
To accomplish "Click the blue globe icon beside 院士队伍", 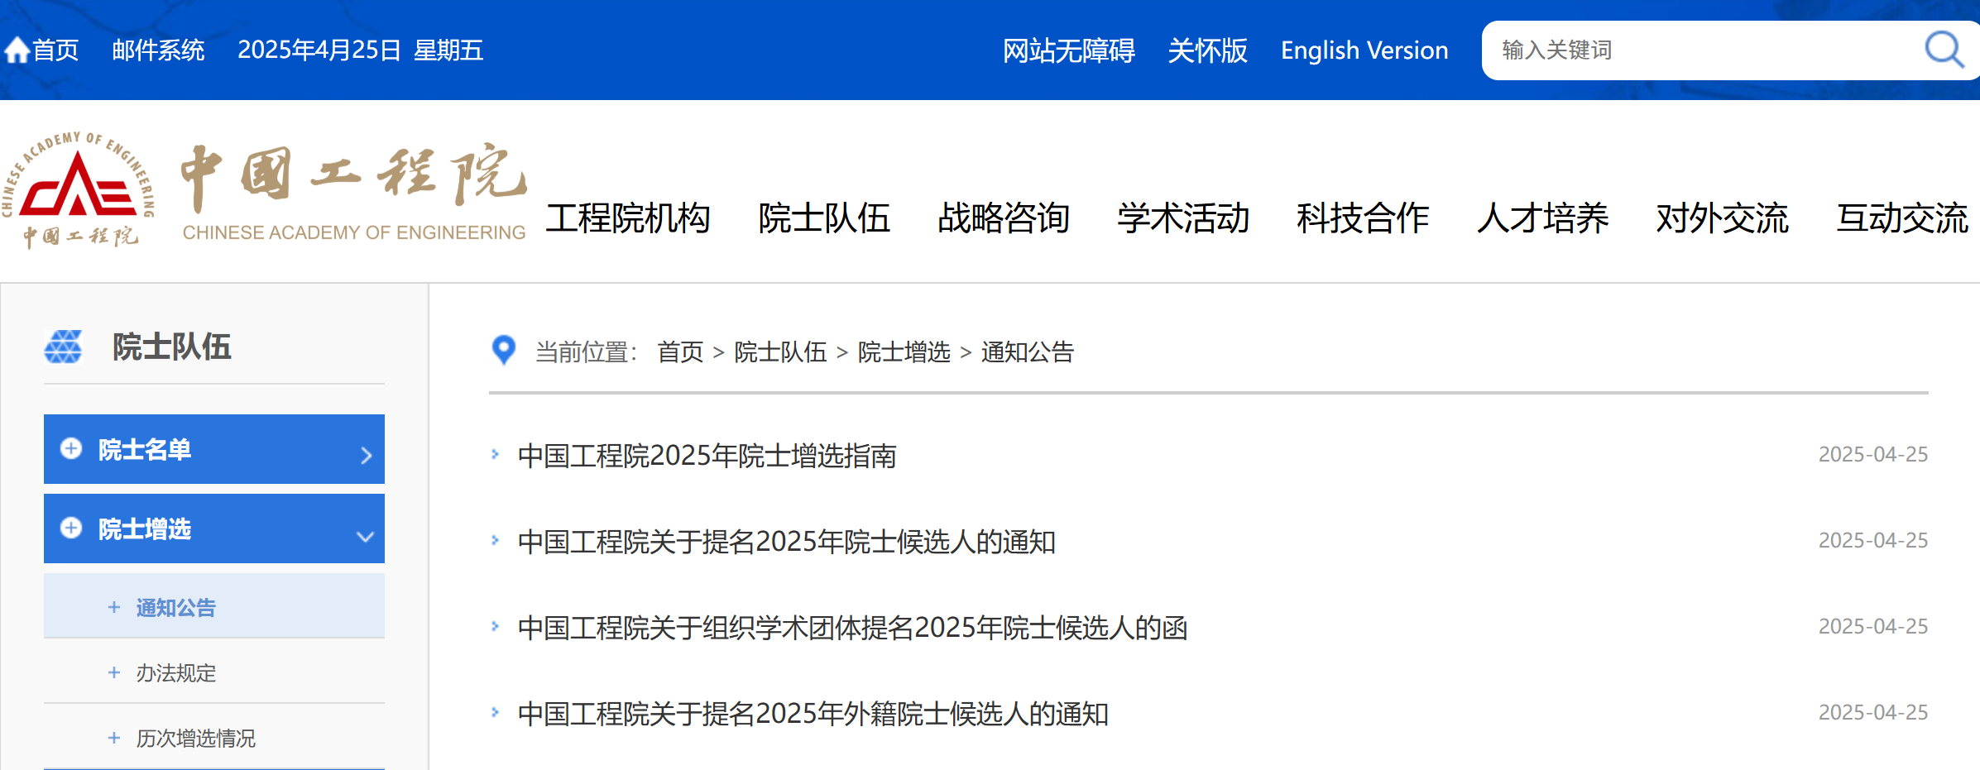I will point(63,347).
